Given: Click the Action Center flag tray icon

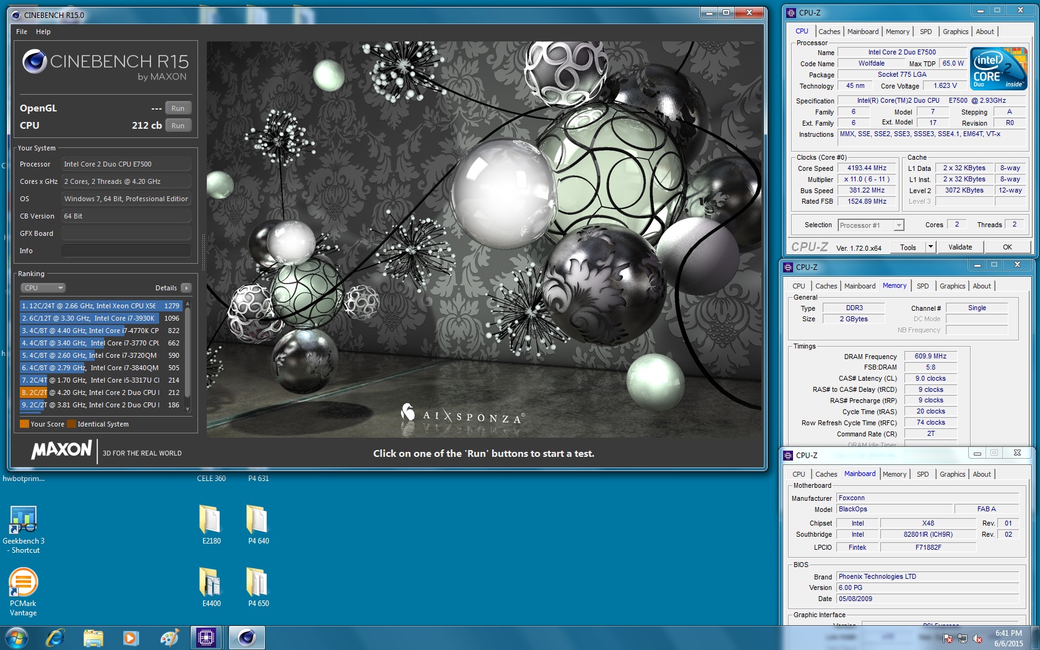Looking at the screenshot, I should [x=947, y=638].
